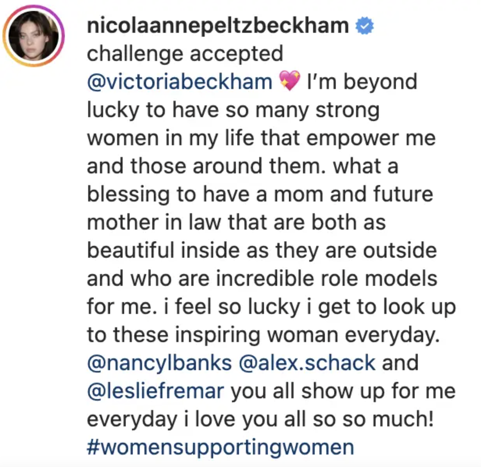Click the nicolaannepeltzbeckham username

pyautogui.click(x=218, y=26)
